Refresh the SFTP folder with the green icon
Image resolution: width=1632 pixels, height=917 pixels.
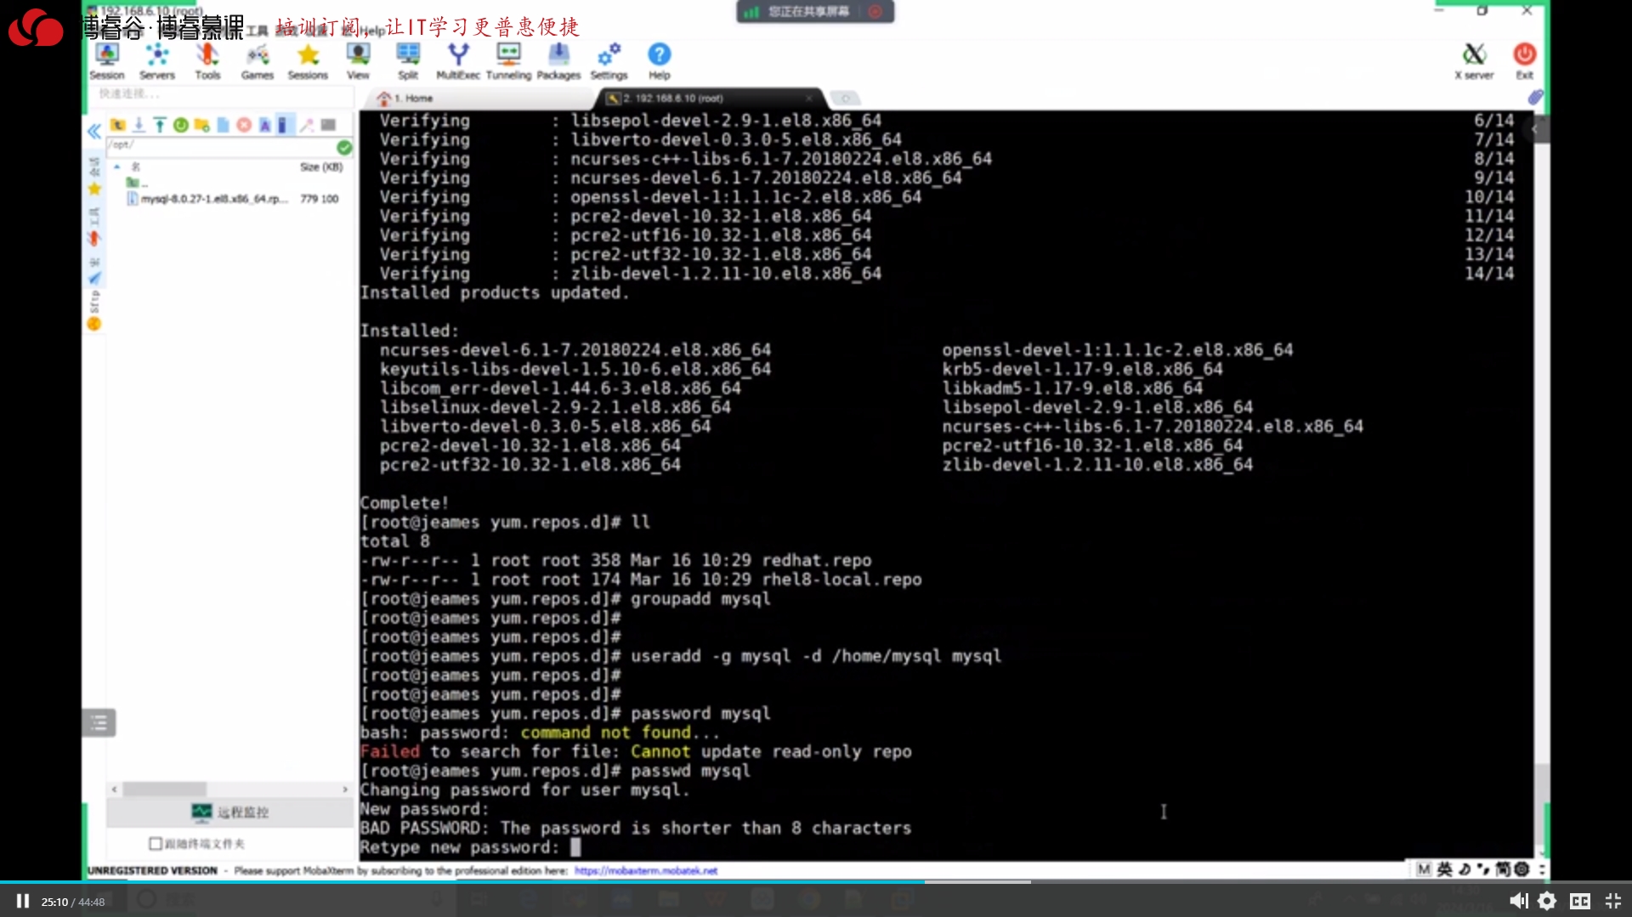click(x=180, y=125)
